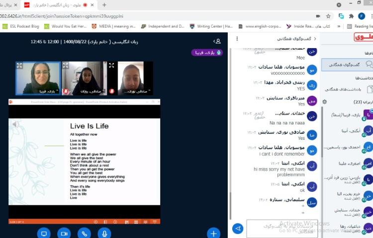This screenshot has width=373, height=238.
Task: Click the user list scrollbar
Action: click(322, 131)
